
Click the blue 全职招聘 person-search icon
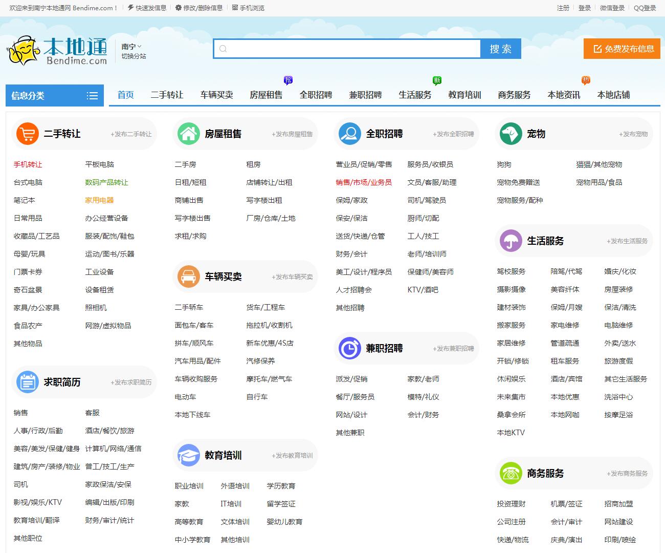(x=350, y=134)
